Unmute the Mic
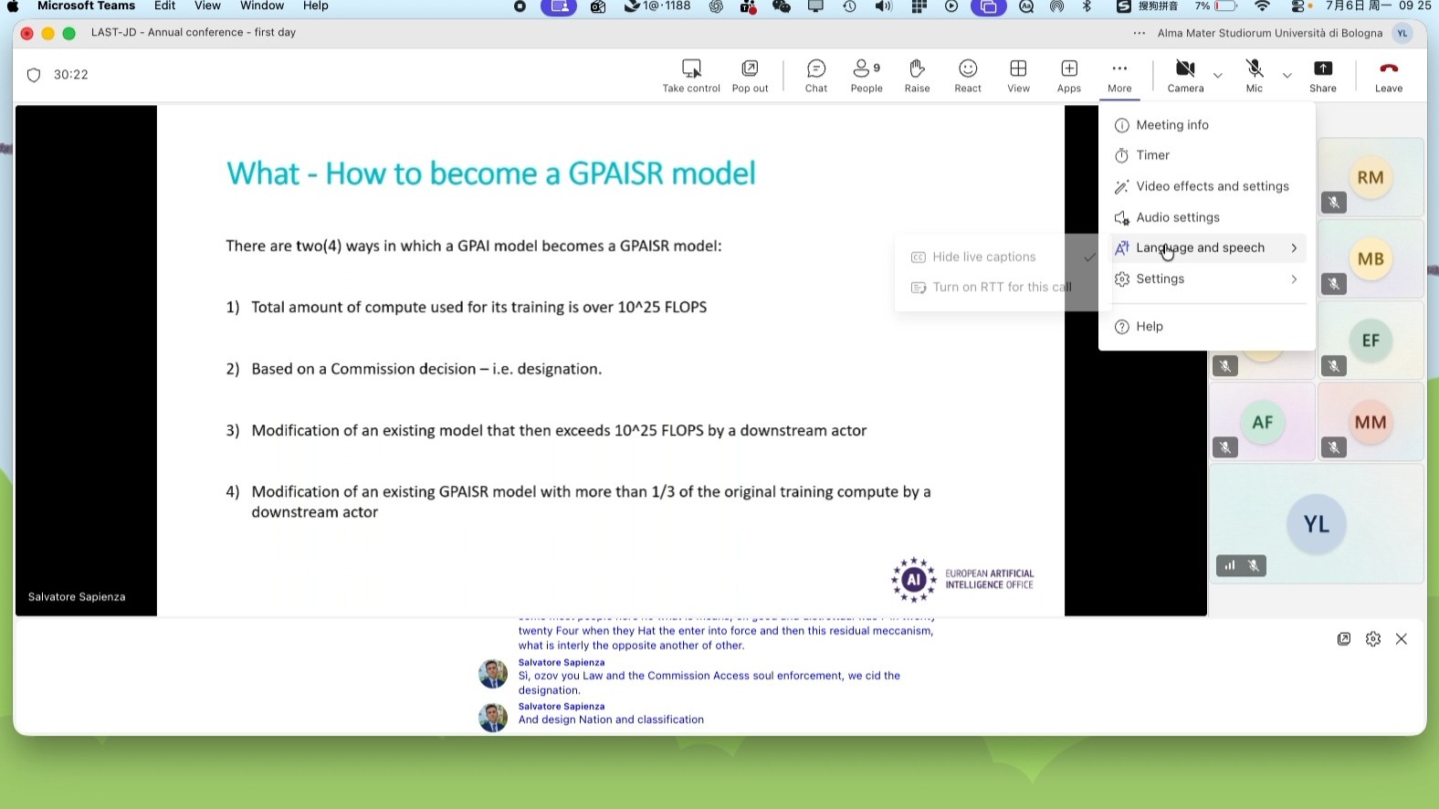Screen dimensions: 1439x809 point(1255,76)
